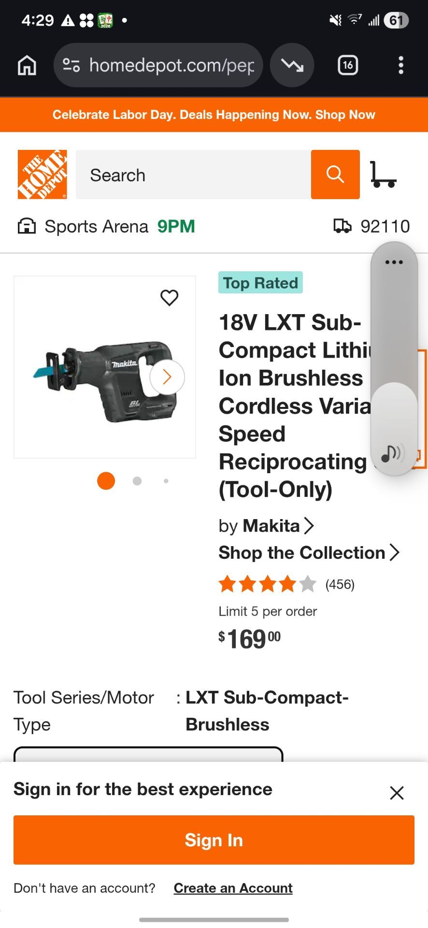Select the third small carousel dot
The image size is (428, 928).
pyautogui.click(x=166, y=481)
